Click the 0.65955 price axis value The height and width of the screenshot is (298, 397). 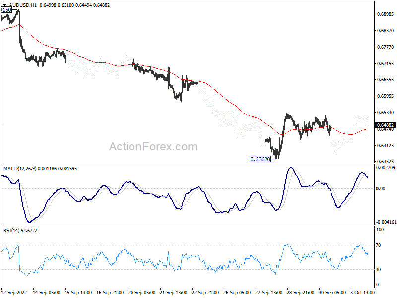[x=386, y=96]
